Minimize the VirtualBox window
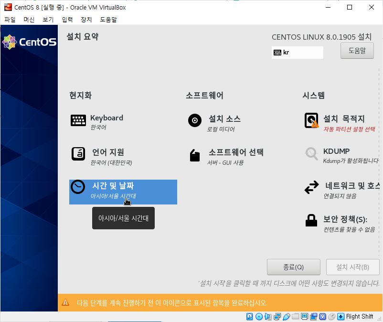383x322 pixels. (328, 7)
